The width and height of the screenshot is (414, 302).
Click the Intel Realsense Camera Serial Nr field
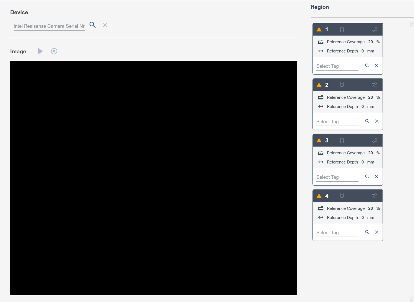[49, 26]
